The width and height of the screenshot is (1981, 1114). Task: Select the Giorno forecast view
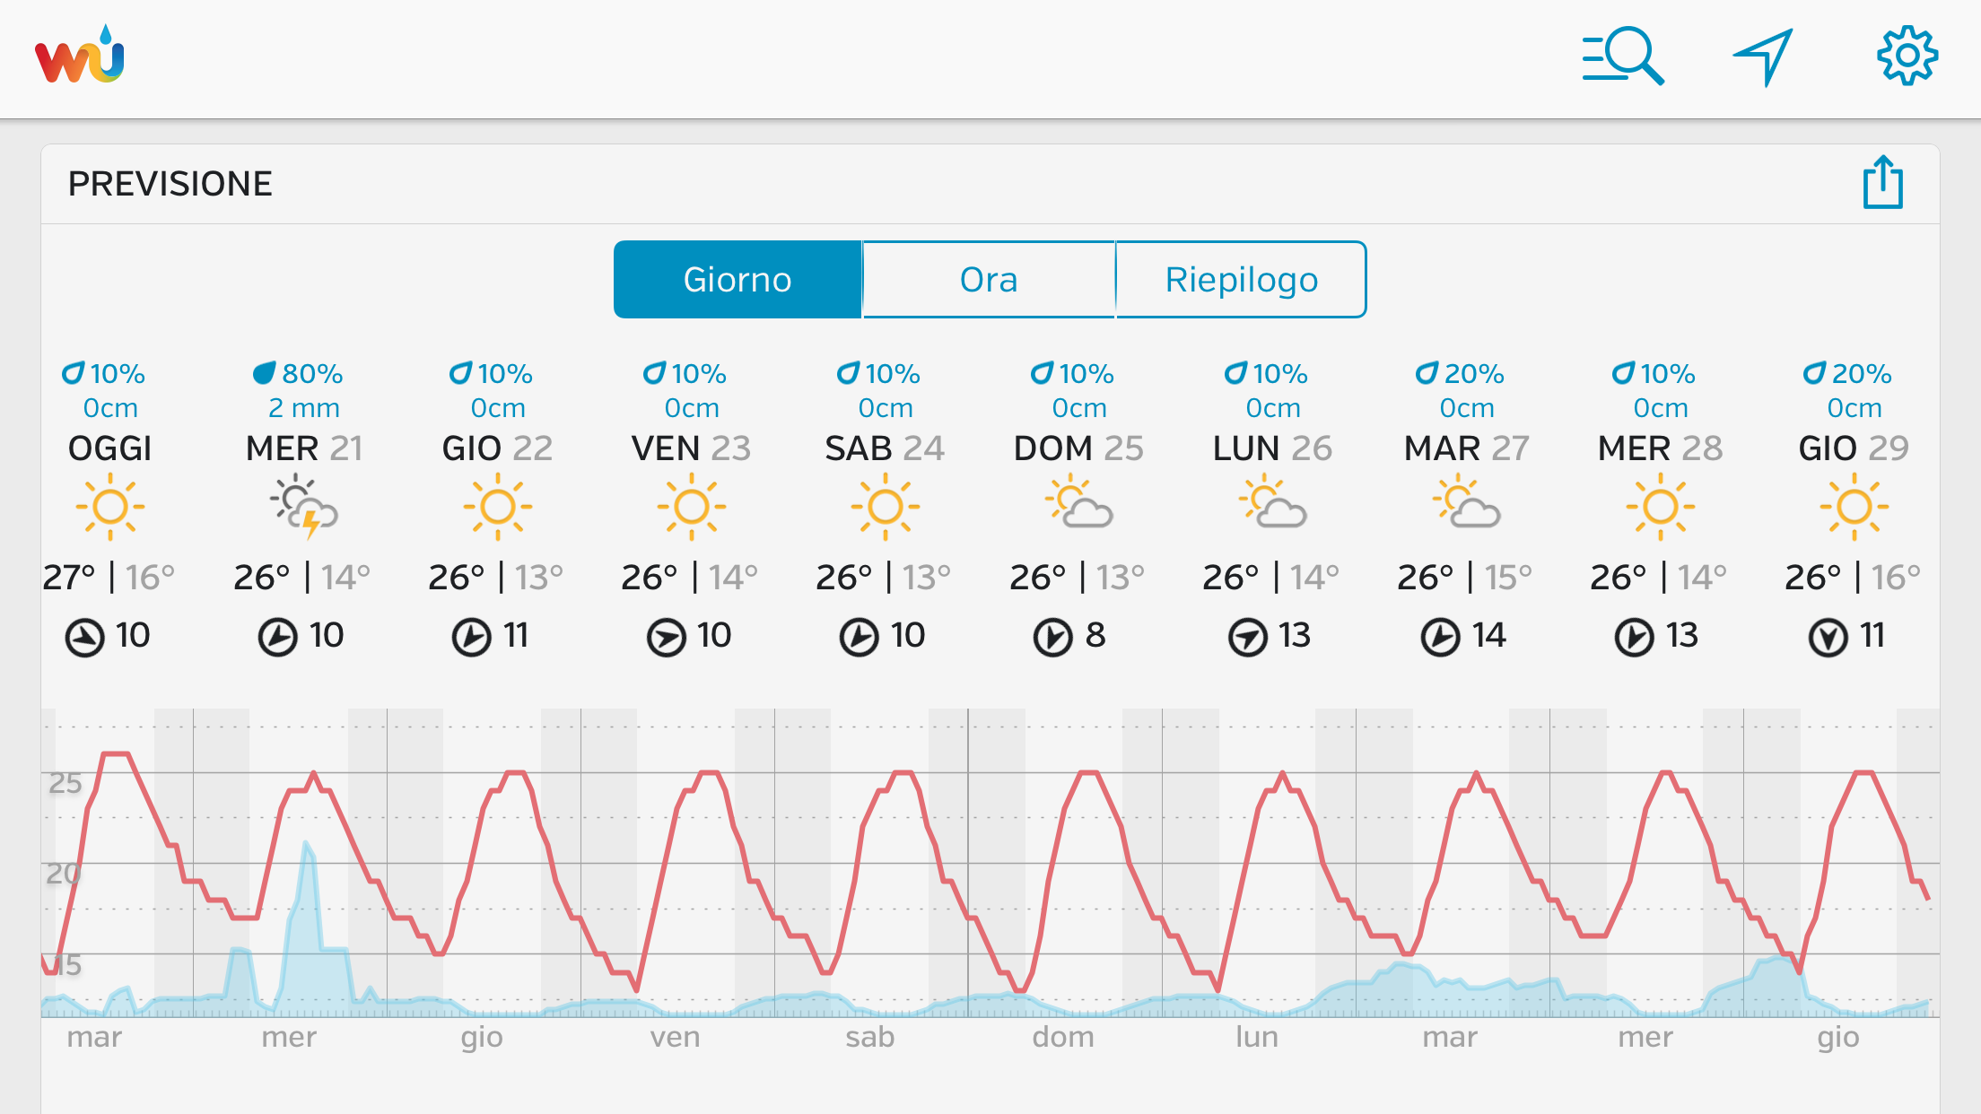pyautogui.click(x=737, y=280)
